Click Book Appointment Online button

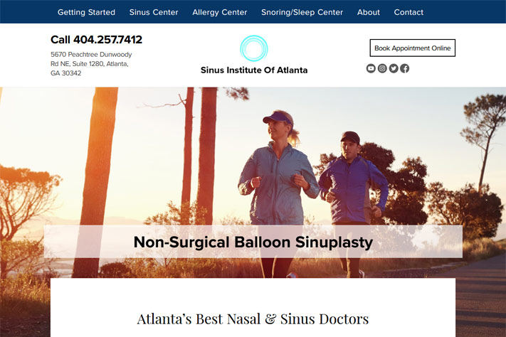coord(413,48)
